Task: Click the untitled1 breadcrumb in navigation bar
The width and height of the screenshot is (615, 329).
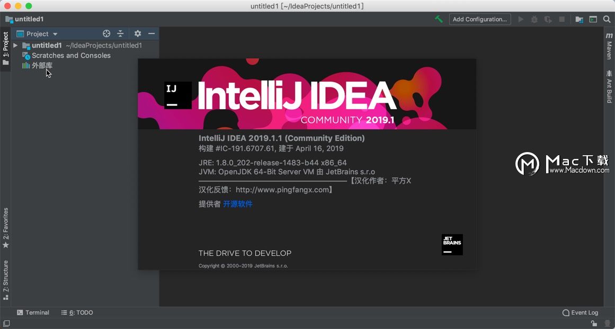Action: [x=24, y=19]
